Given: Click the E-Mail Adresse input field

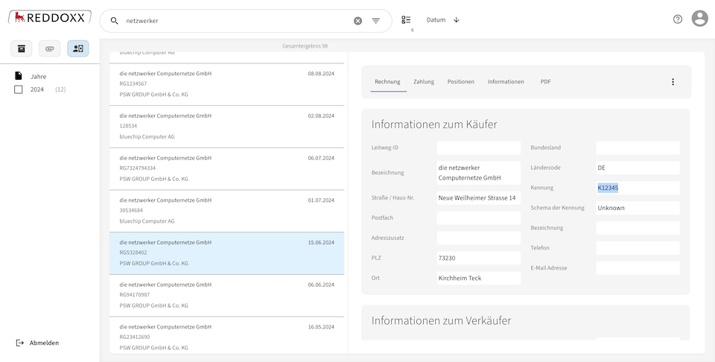Looking at the screenshot, I should point(638,268).
